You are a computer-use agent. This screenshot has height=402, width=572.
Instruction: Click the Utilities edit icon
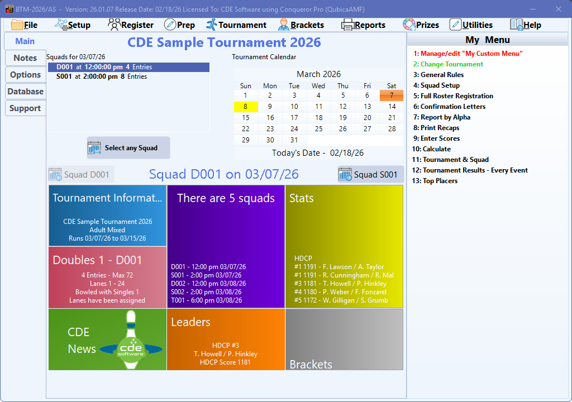455,25
